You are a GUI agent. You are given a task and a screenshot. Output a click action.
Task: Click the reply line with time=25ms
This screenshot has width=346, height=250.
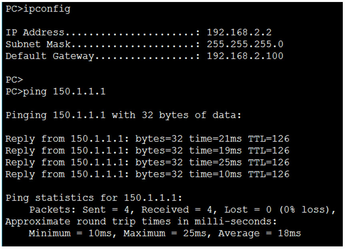(148, 163)
